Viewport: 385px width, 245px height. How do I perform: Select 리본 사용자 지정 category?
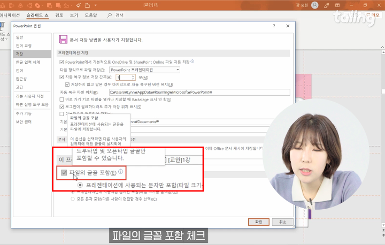(x=32, y=96)
